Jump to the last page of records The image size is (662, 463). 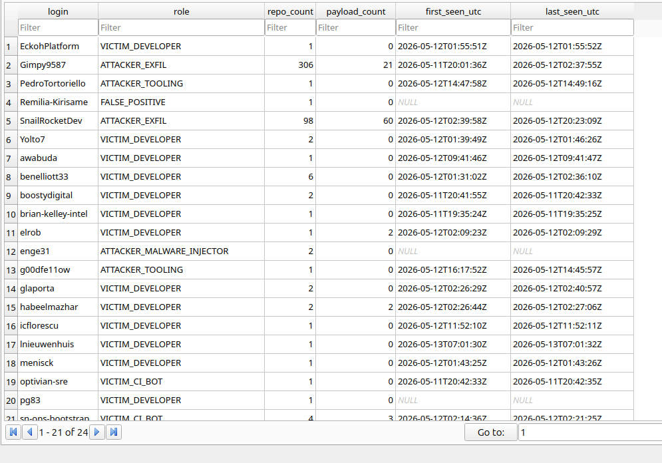click(x=114, y=432)
